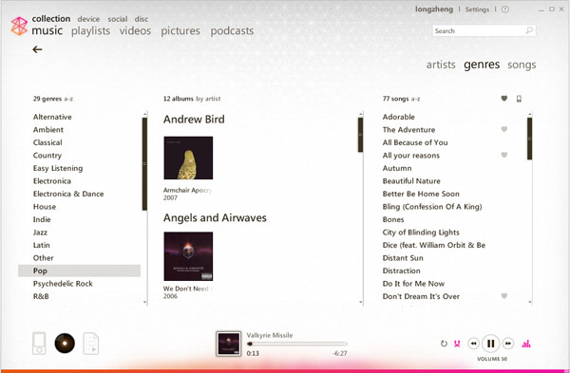Click the Angels and Airwaves heading
The width and height of the screenshot is (570, 373).
pos(215,217)
